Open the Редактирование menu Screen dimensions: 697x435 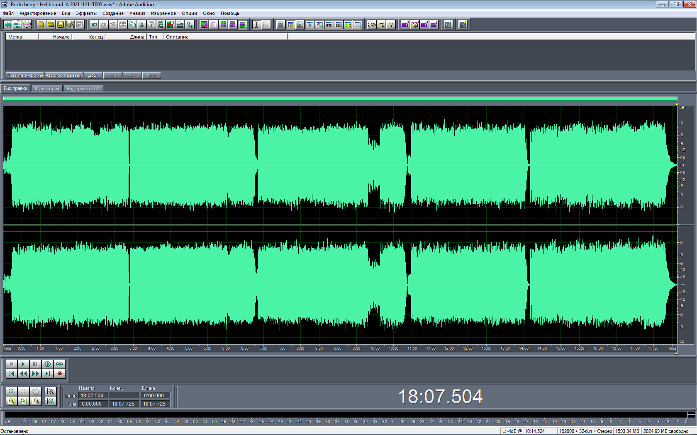click(x=38, y=13)
